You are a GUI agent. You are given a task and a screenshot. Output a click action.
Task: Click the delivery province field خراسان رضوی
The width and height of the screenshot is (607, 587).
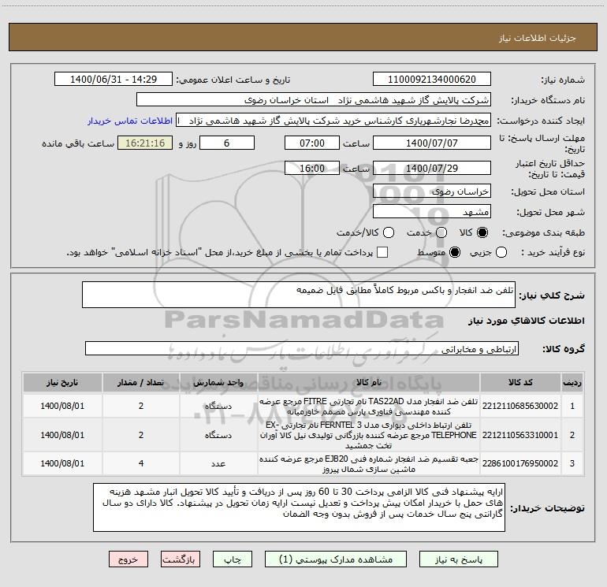[x=432, y=191]
